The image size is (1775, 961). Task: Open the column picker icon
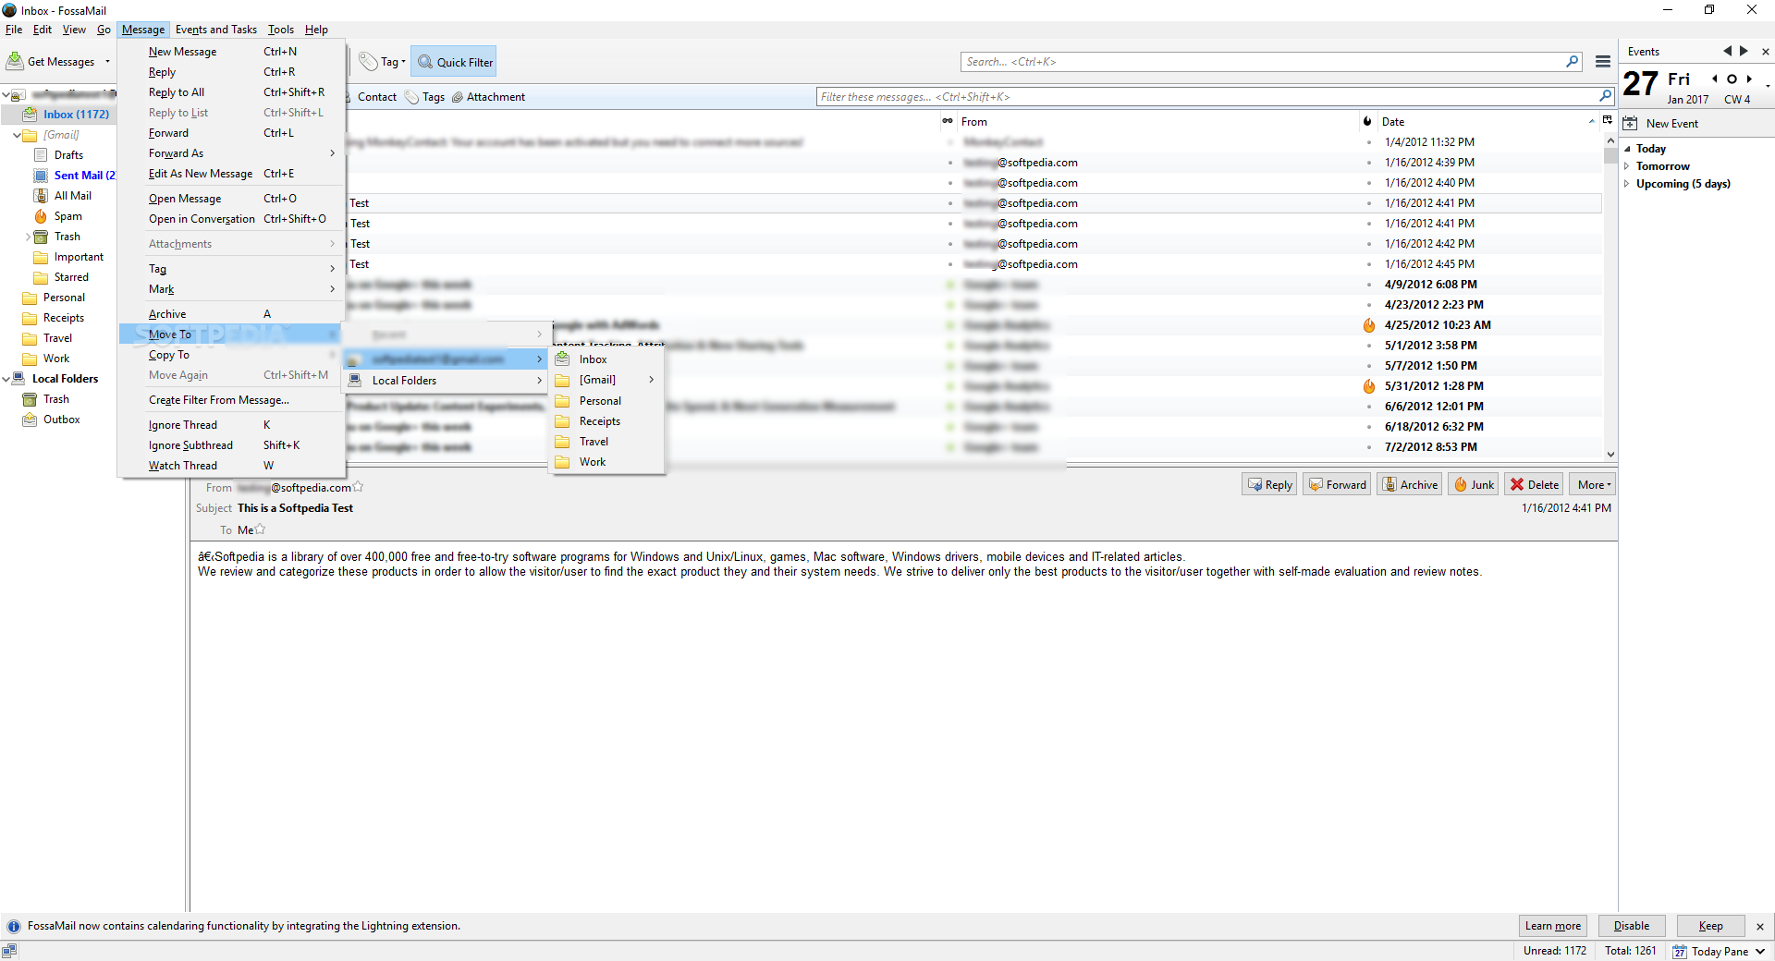point(1608,121)
